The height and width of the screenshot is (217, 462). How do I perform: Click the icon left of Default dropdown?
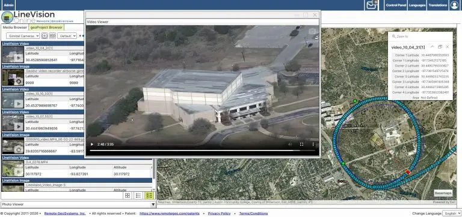coord(52,36)
